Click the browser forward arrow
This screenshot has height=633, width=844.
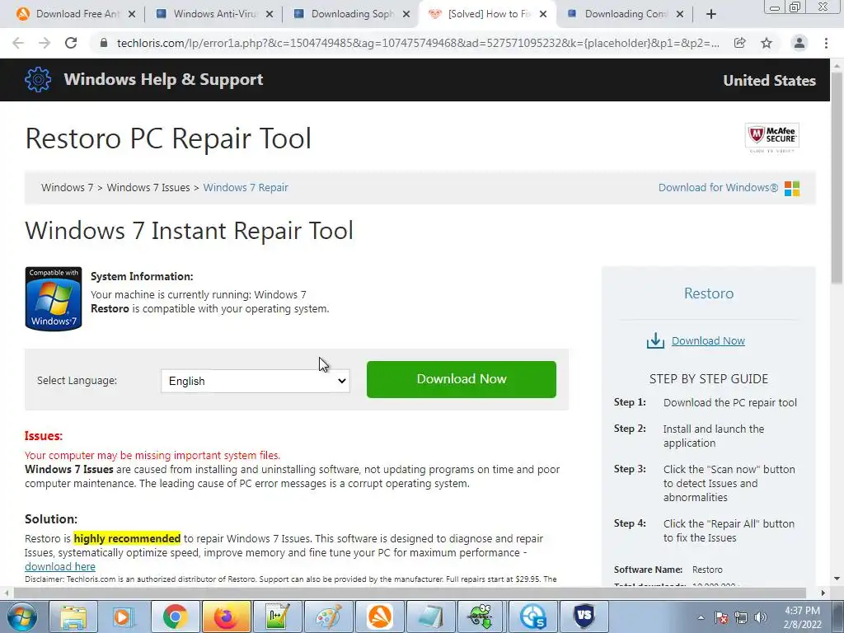pos(45,43)
